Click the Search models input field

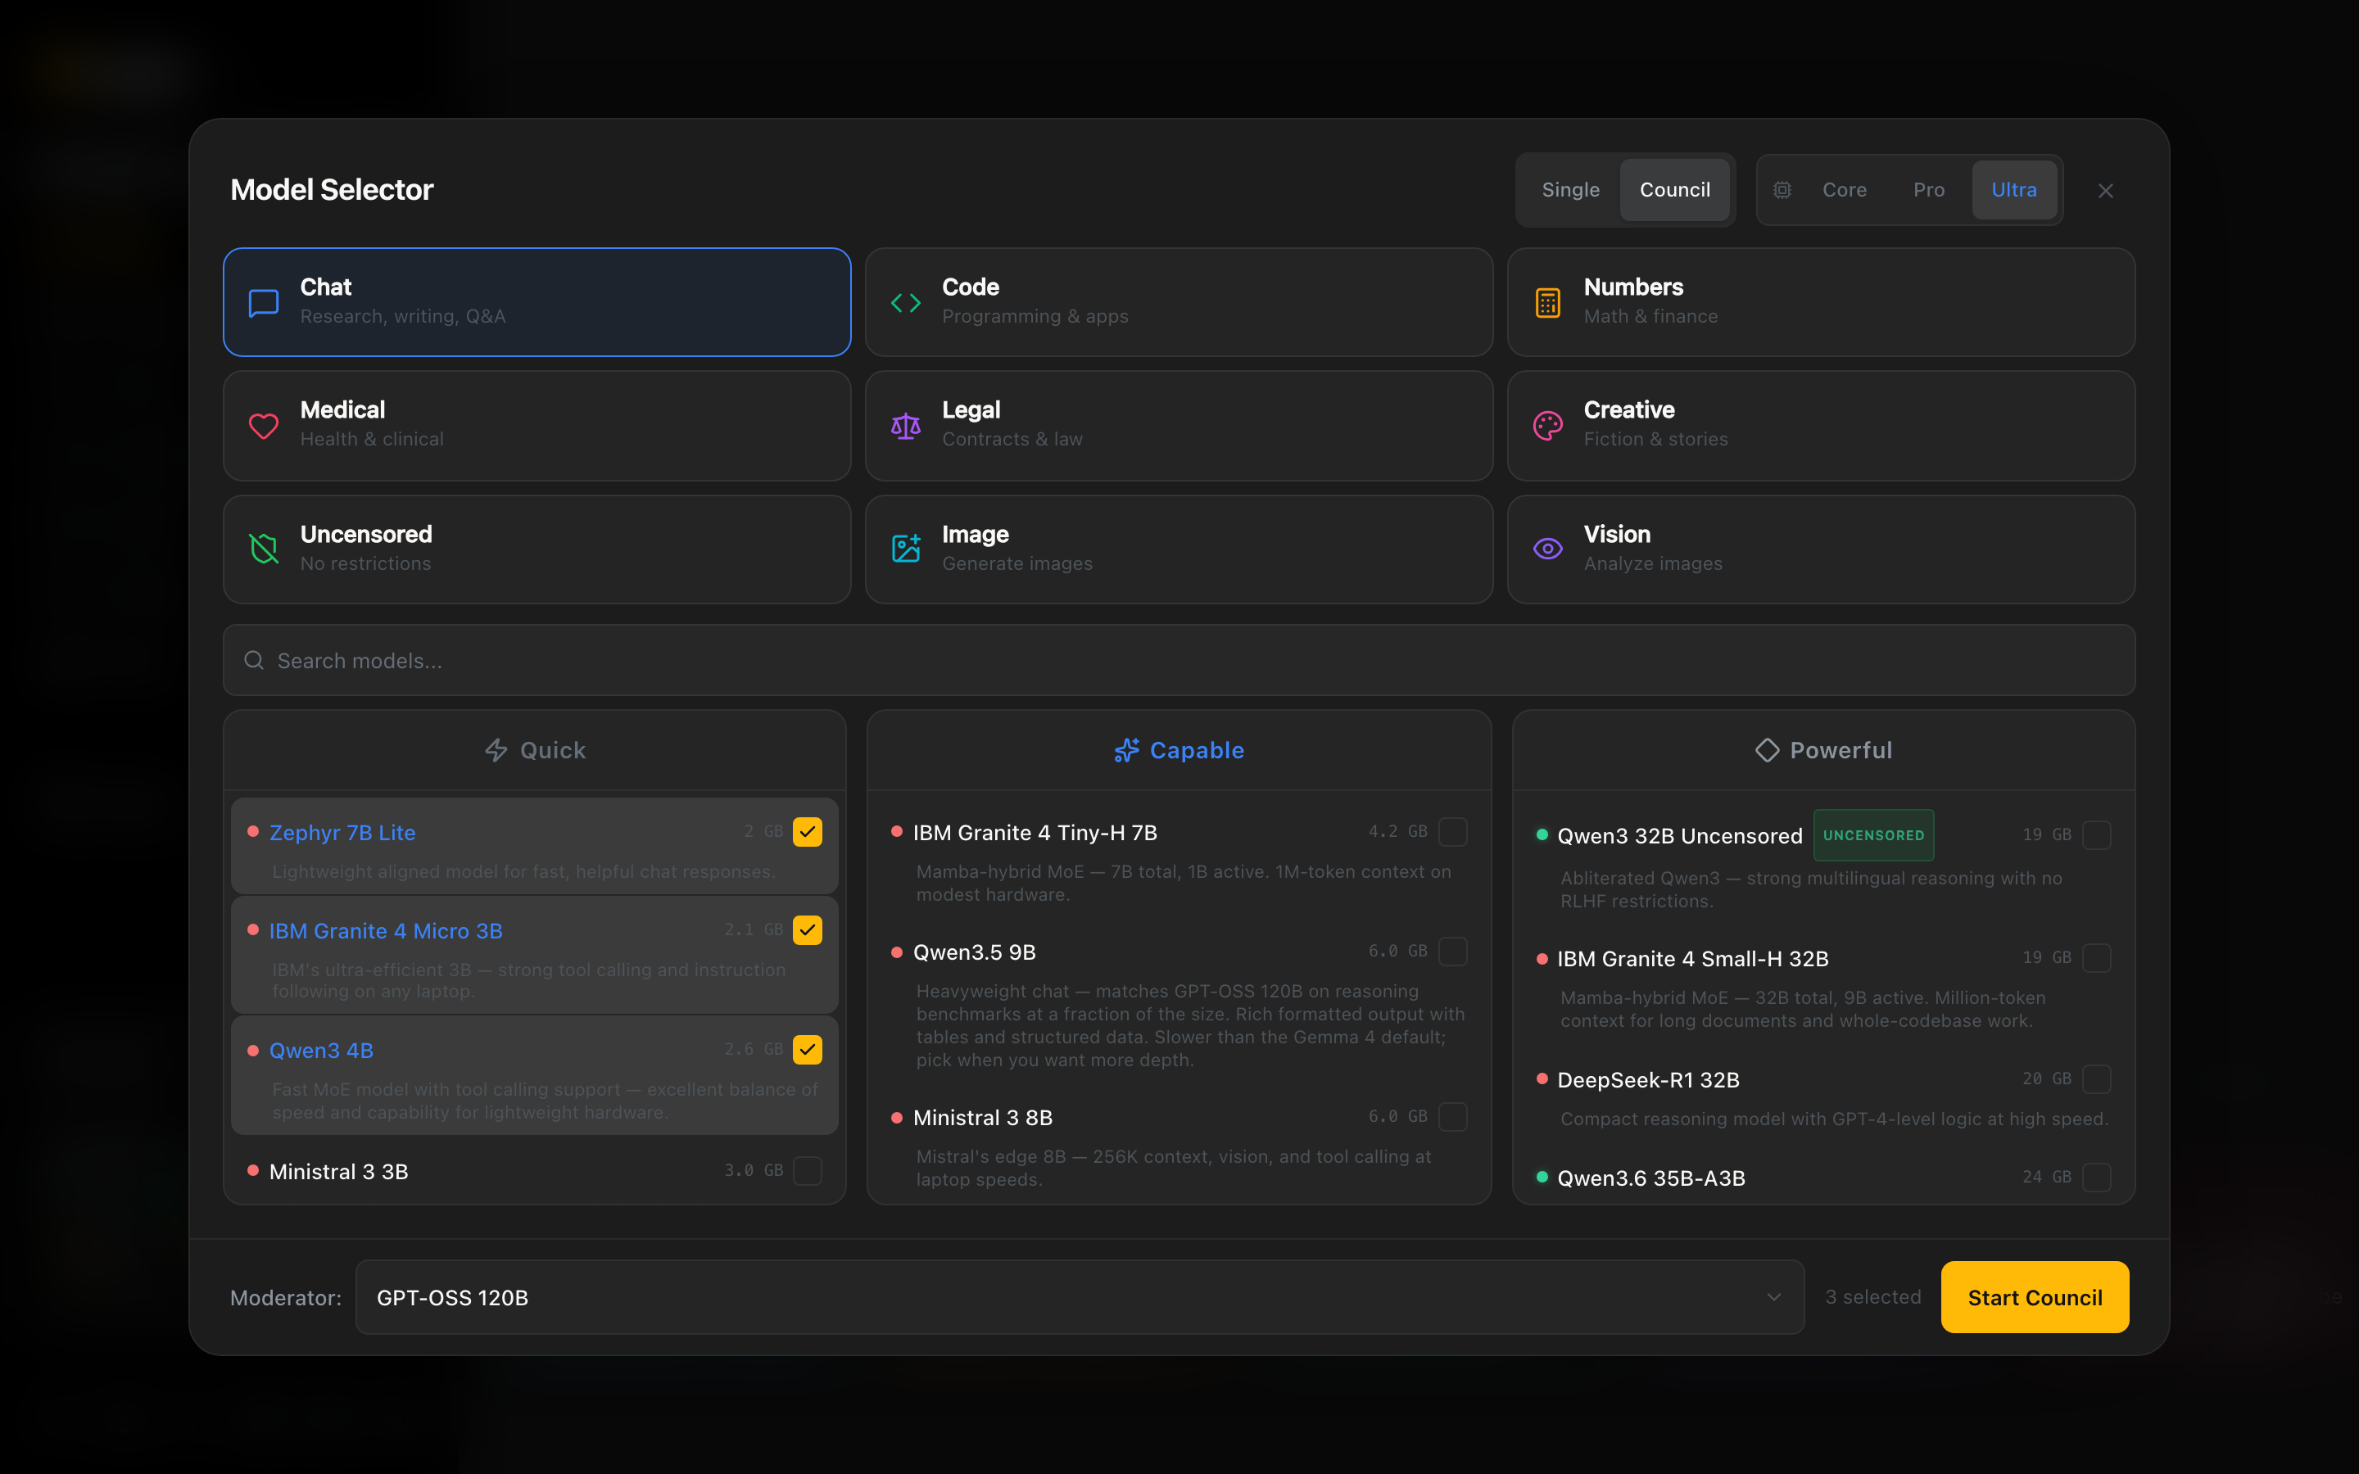(1179, 660)
